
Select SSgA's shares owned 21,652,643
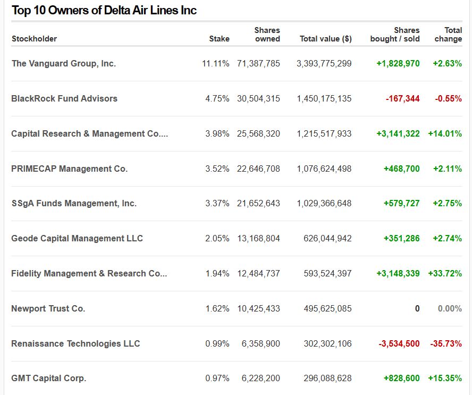[258, 204]
